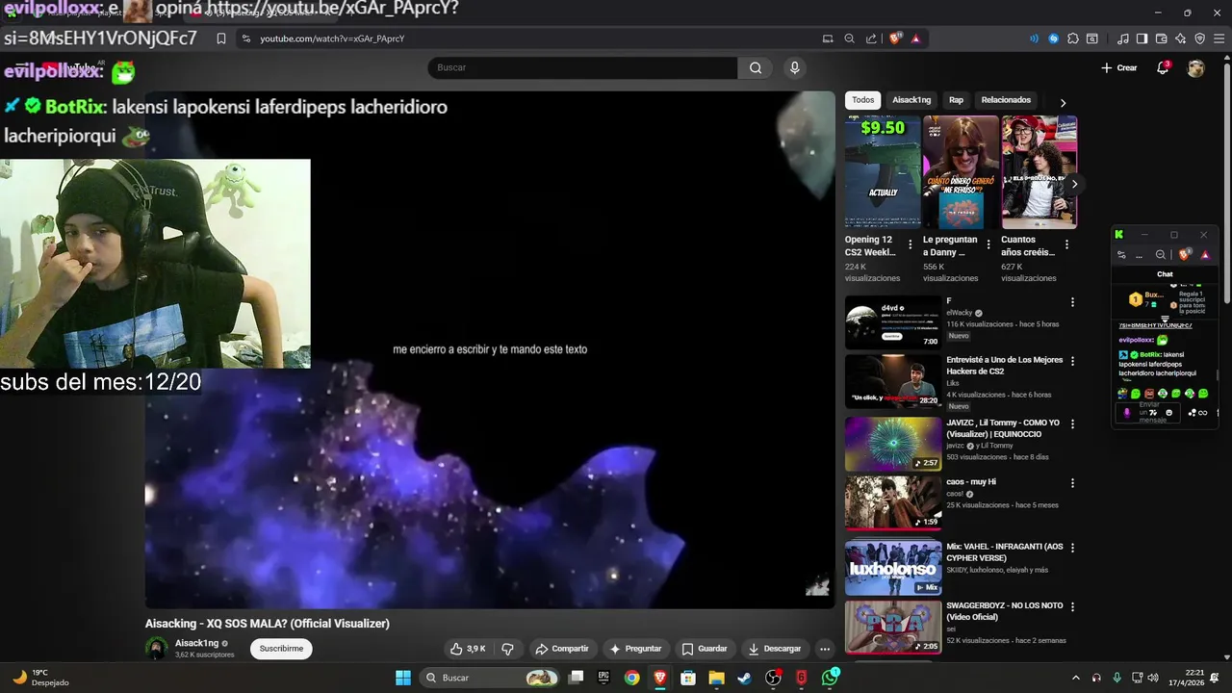Toggle the blue sound broadcast extension icon
This screenshot has height=693, width=1232.
[x=1034, y=38]
